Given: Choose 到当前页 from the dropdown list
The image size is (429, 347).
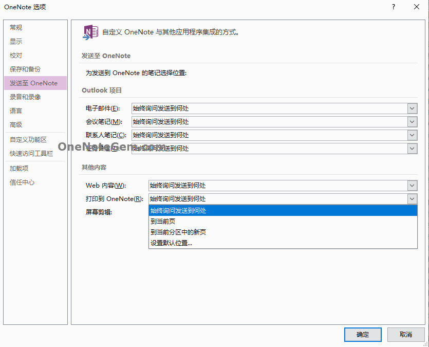Looking at the screenshot, I should (283, 222).
